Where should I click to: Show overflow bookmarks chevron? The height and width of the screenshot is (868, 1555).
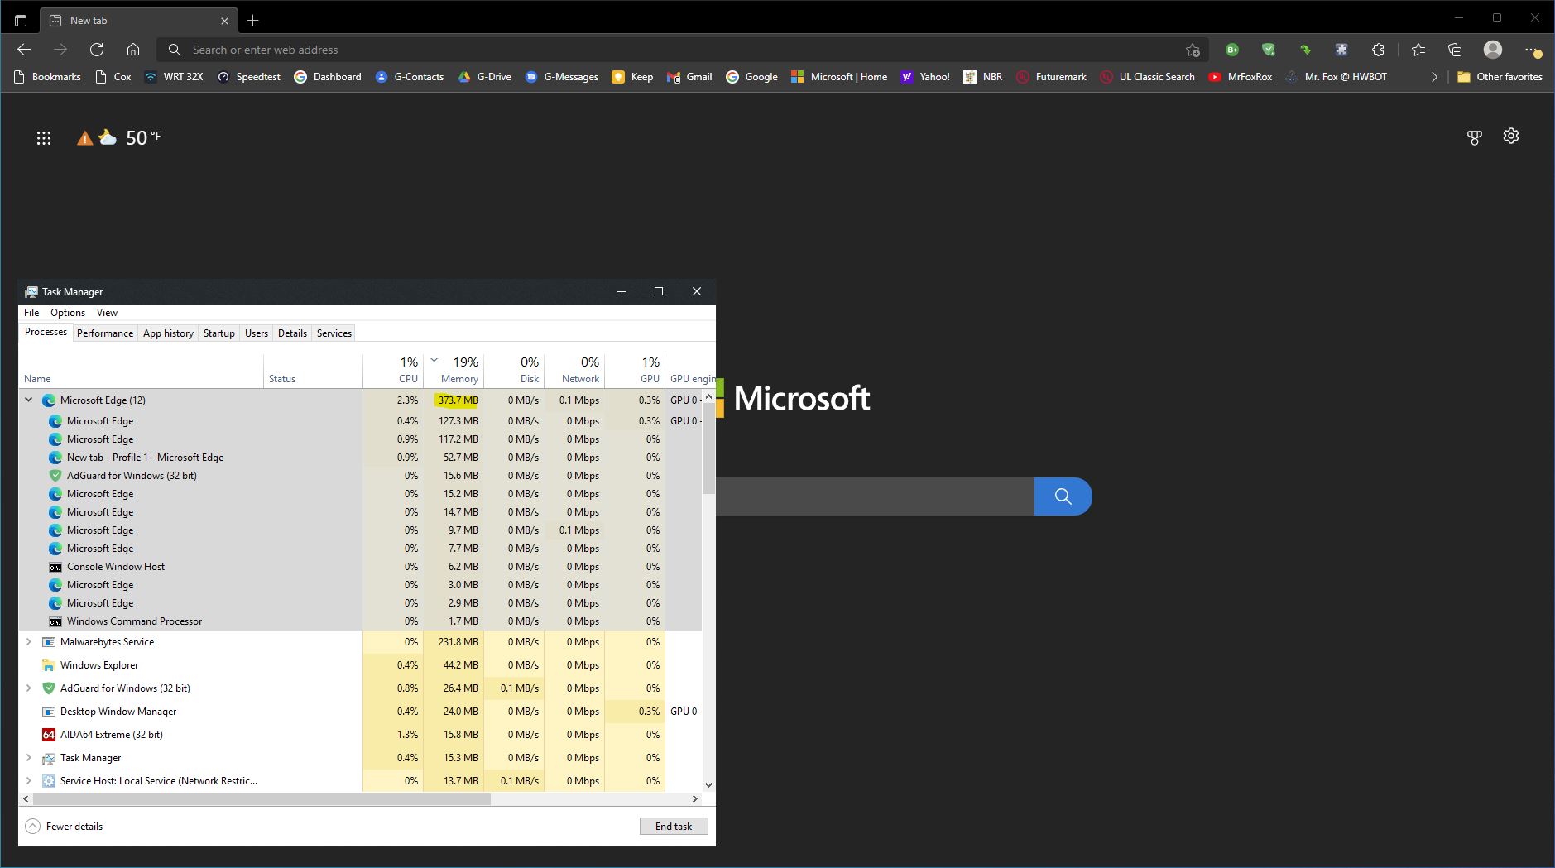pyautogui.click(x=1434, y=77)
